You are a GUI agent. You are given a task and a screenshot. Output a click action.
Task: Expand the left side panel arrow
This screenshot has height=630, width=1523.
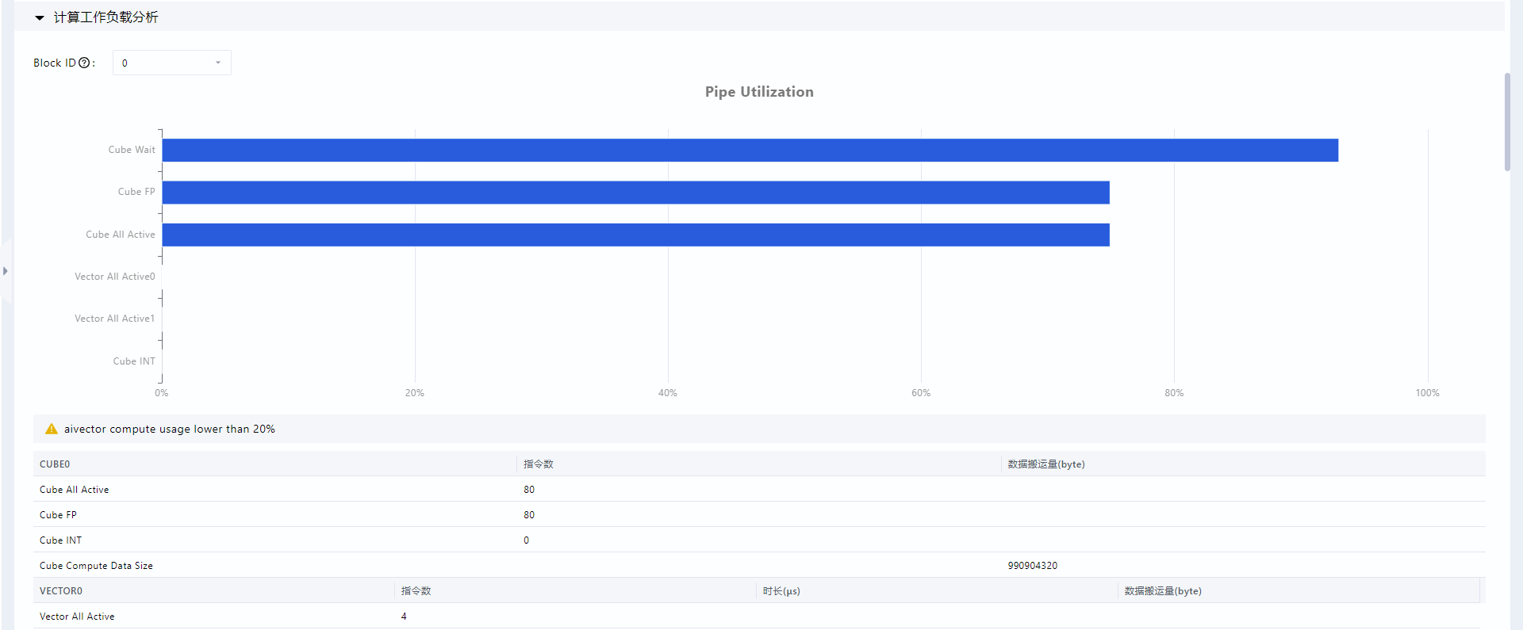pos(6,271)
